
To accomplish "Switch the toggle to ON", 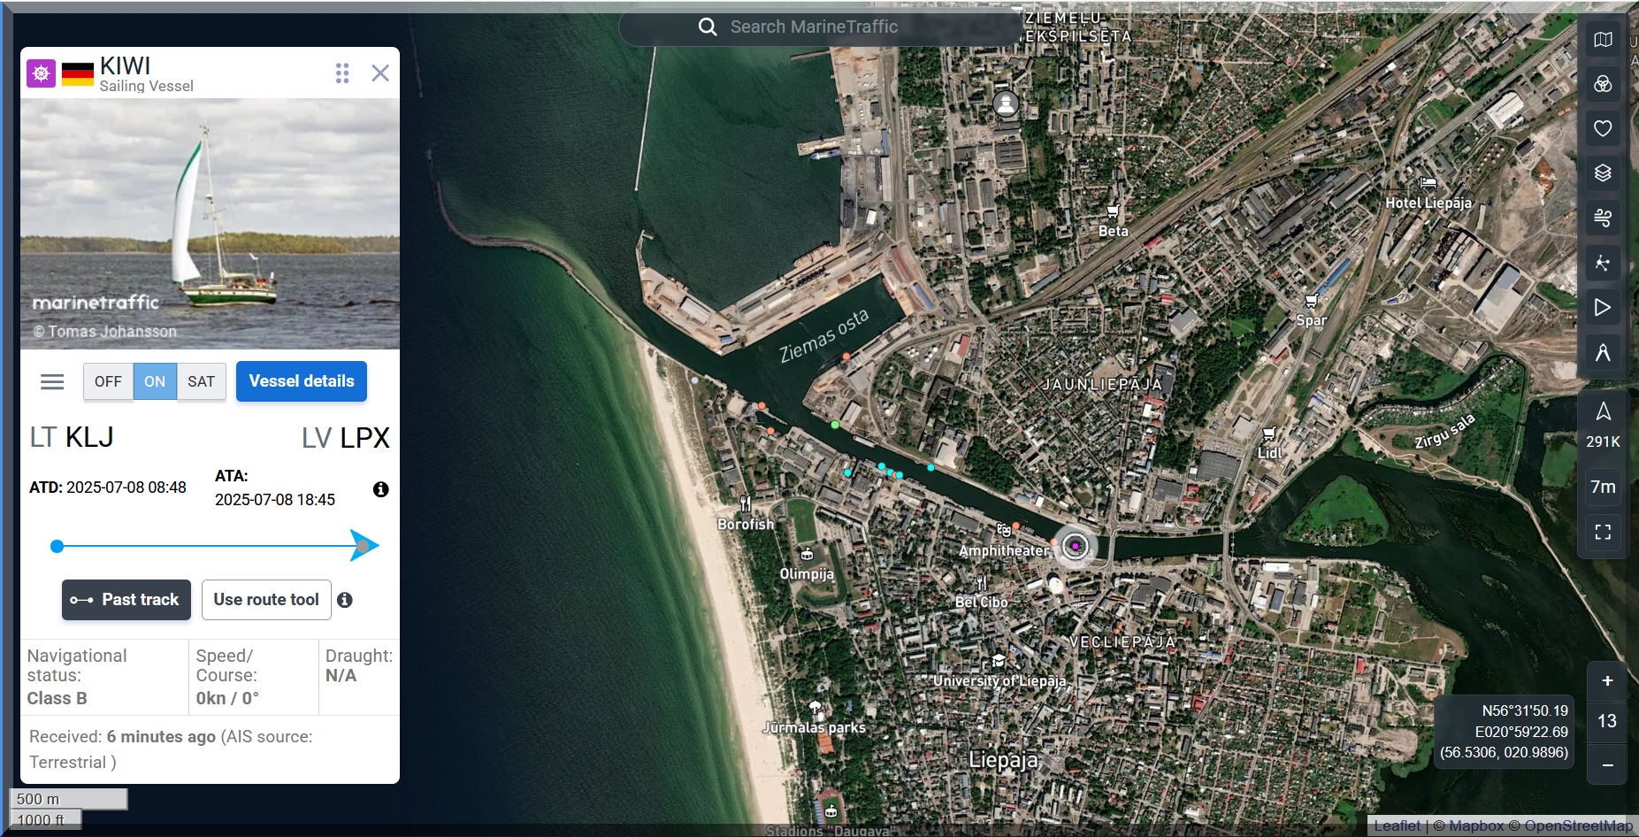I will (155, 381).
